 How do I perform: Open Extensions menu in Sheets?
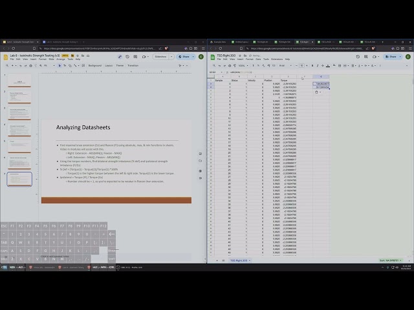tap(277, 59)
